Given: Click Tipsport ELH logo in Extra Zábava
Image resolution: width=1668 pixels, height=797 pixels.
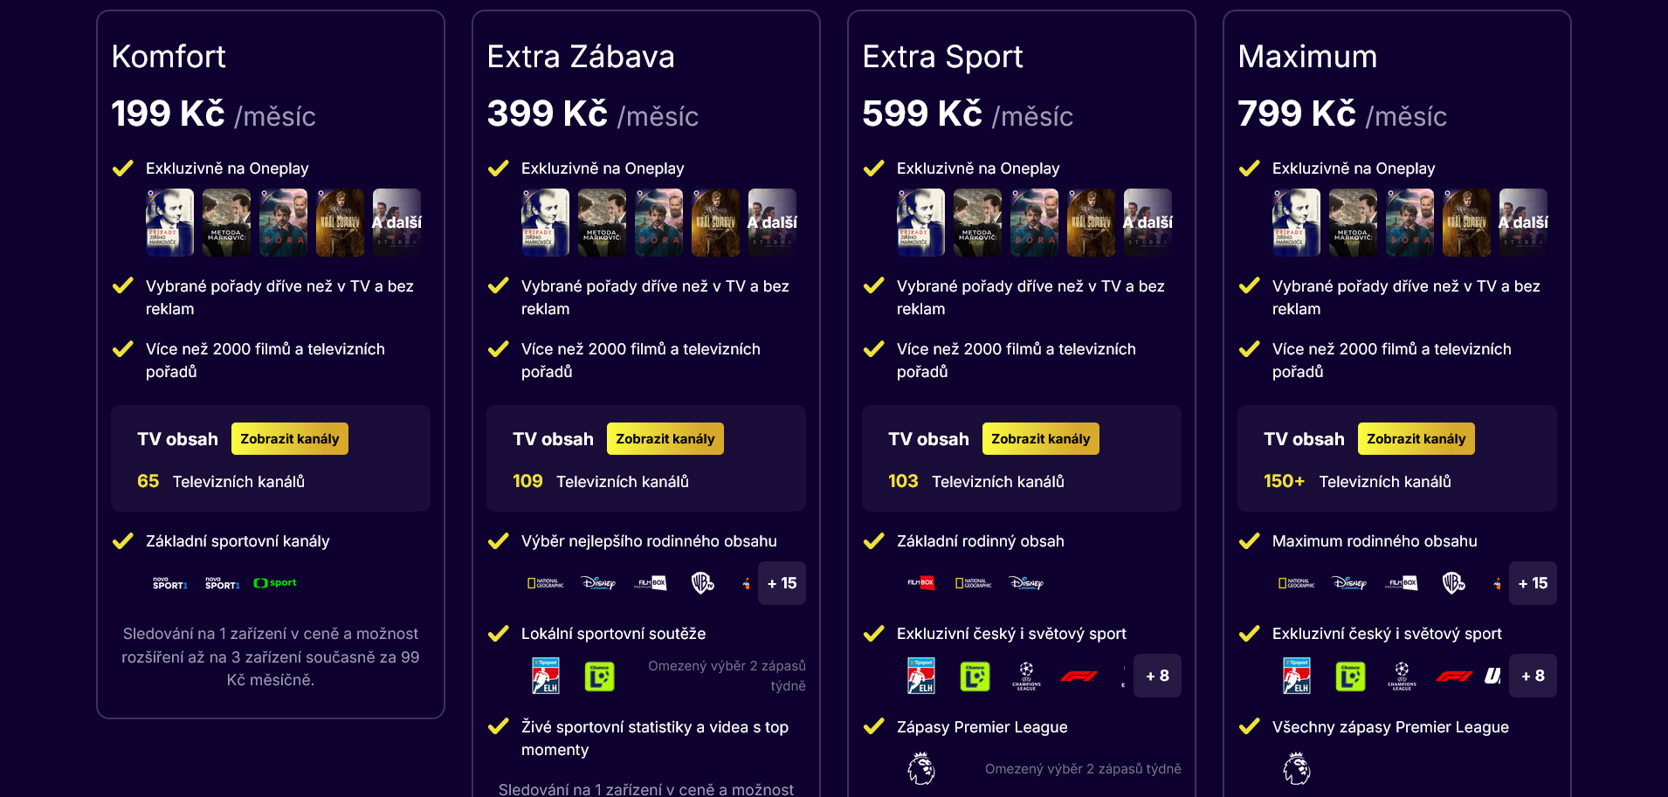Looking at the screenshot, I should (546, 676).
